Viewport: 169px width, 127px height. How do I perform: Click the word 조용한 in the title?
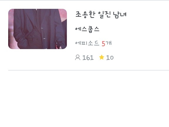85,15
